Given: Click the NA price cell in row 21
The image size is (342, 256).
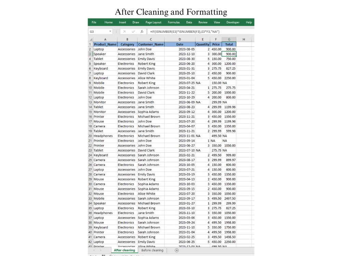Looking at the screenshot, I should coord(216,141).
